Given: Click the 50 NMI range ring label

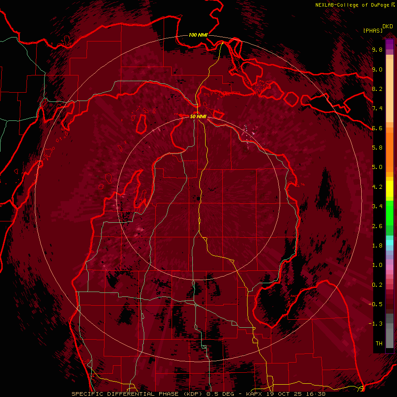Looking at the screenshot, I should (x=198, y=116).
